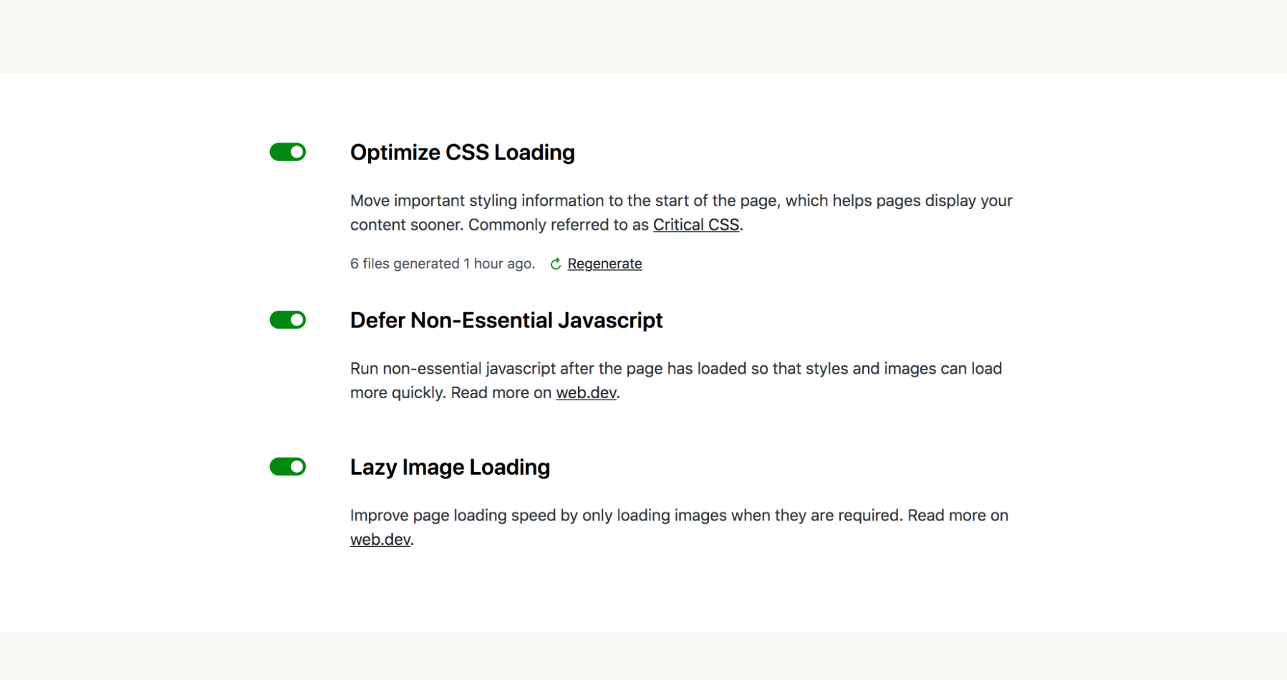Open the Critical CSS link
The image size is (1287, 680).
coord(696,225)
